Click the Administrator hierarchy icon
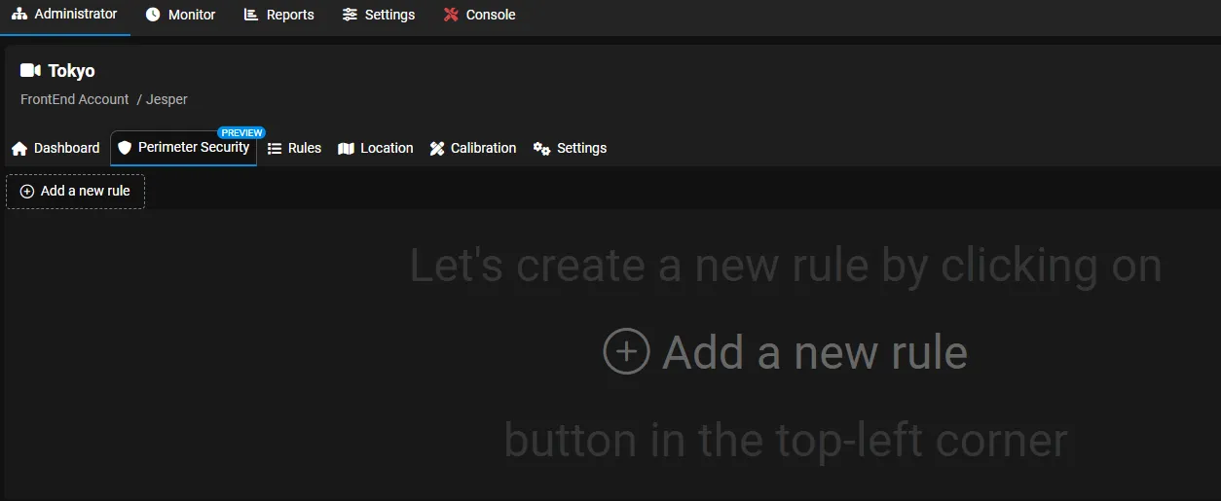This screenshot has width=1221, height=501. (19, 15)
